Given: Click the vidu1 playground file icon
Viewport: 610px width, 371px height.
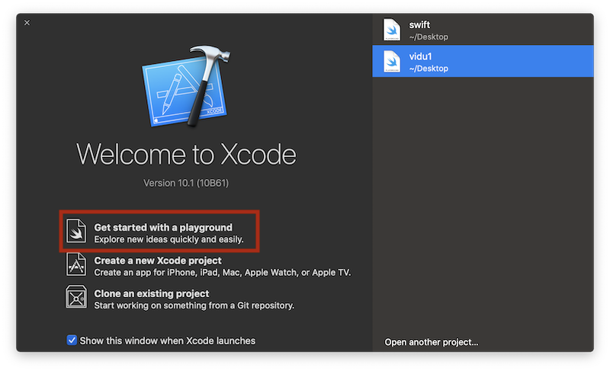Looking at the screenshot, I should point(392,61).
